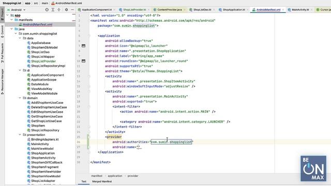Click ShoppingList root breadcrumb
This screenshot has height=186, width=331.
[12, 3]
